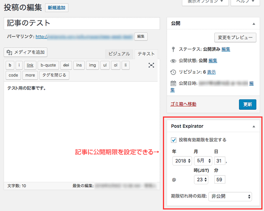Click the 文字数: 10 word count text
The height and width of the screenshot is (211, 264).
(x=17, y=186)
